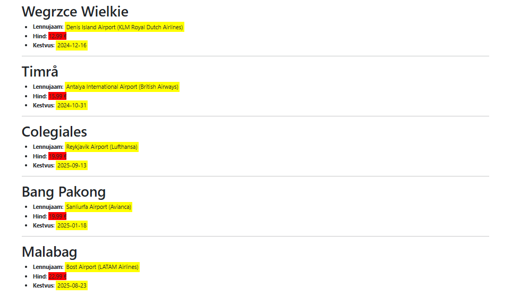Select Bost Airport (LATAM Airlines) text

tap(102, 267)
